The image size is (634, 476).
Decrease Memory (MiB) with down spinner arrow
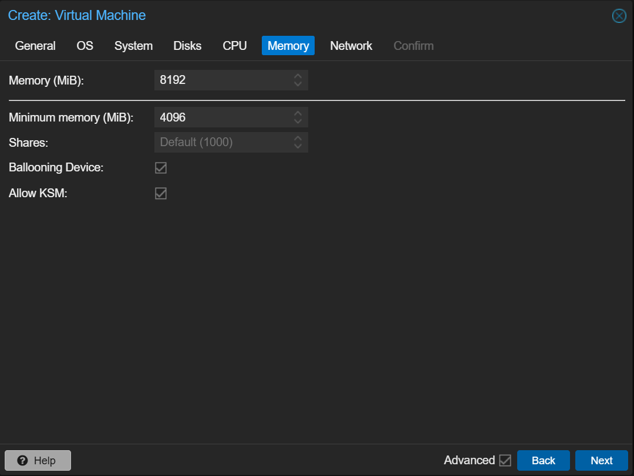298,84
